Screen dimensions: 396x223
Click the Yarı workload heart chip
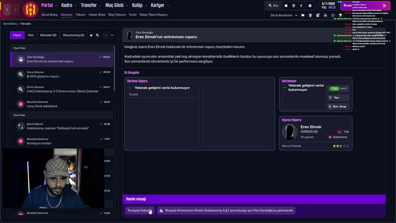(x=338, y=98)
